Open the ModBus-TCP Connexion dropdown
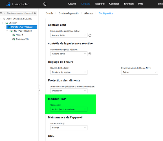This screenshot has height=141, width=163. pos(69,109)
